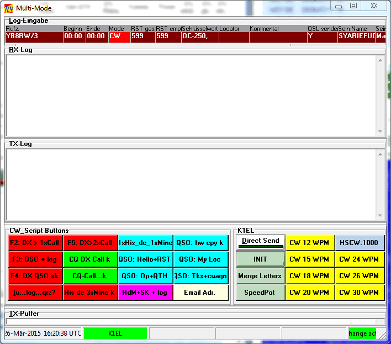Viewport: 391px width, 344px height.
Task: Set speed to CW 20 WPM
Action: click(310, 293)
